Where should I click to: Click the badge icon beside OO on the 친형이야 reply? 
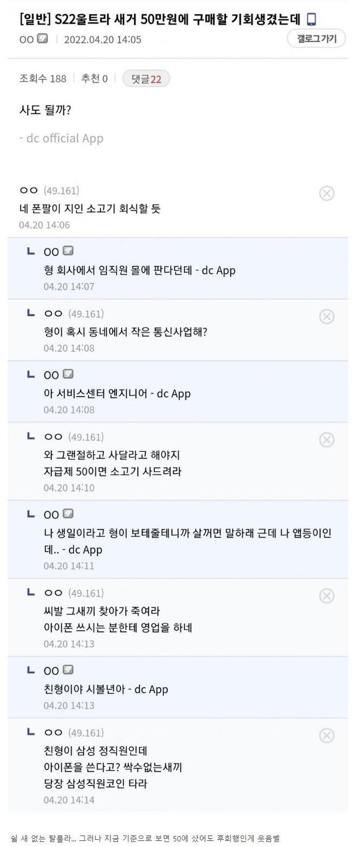tap(68, 670)
